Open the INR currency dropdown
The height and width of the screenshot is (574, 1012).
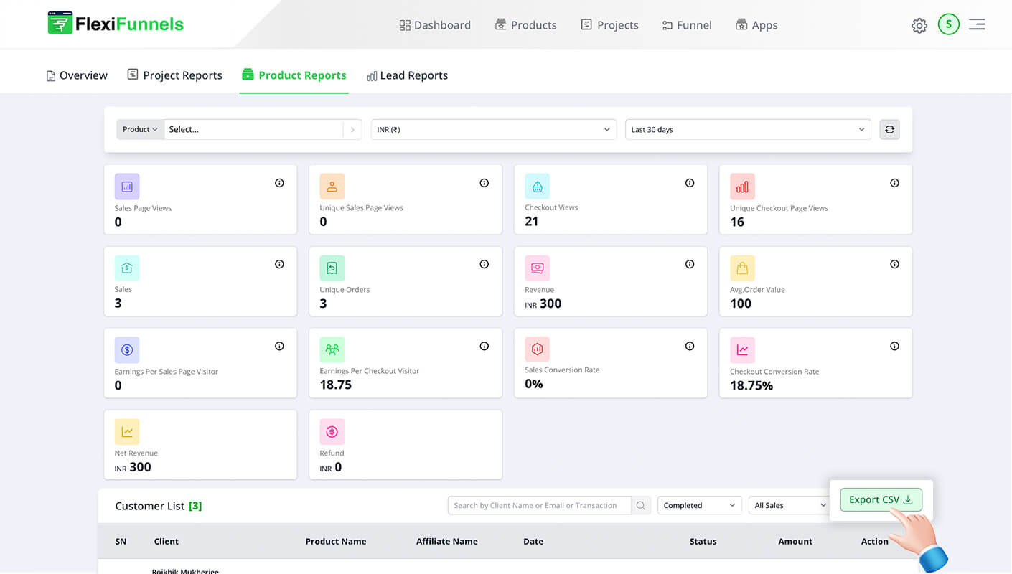coord(493,130)
